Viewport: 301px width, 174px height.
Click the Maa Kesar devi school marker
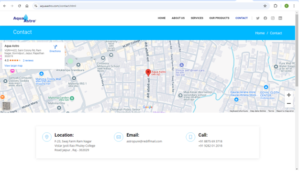tap(180, 95)
